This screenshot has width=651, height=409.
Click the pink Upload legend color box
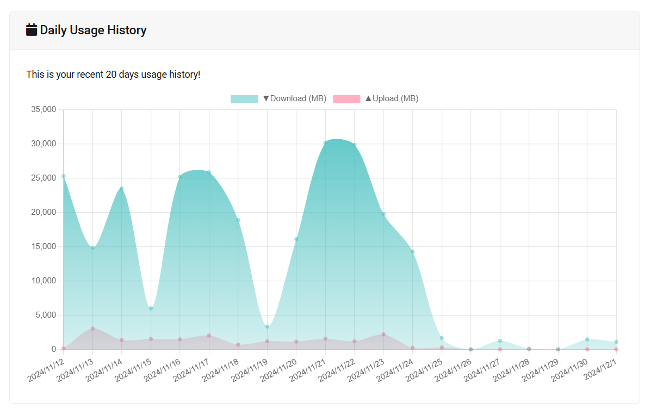click(346, 99)
